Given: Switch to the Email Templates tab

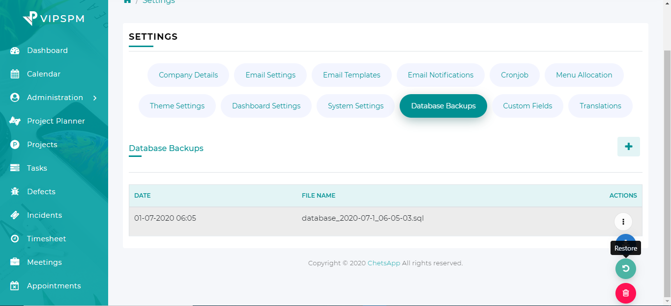Looking at the screenshot, I should pyautogui.click(x=351, y=75).
